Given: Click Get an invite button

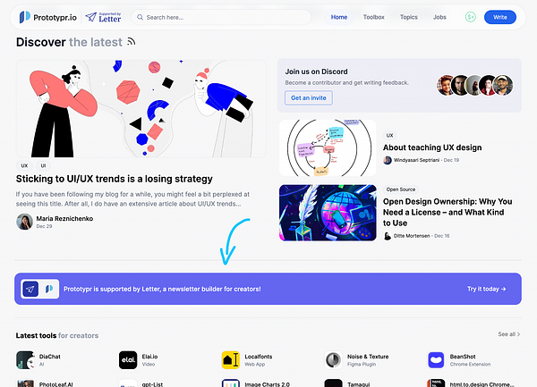Looking at the screenshot, I should point(309,97).
